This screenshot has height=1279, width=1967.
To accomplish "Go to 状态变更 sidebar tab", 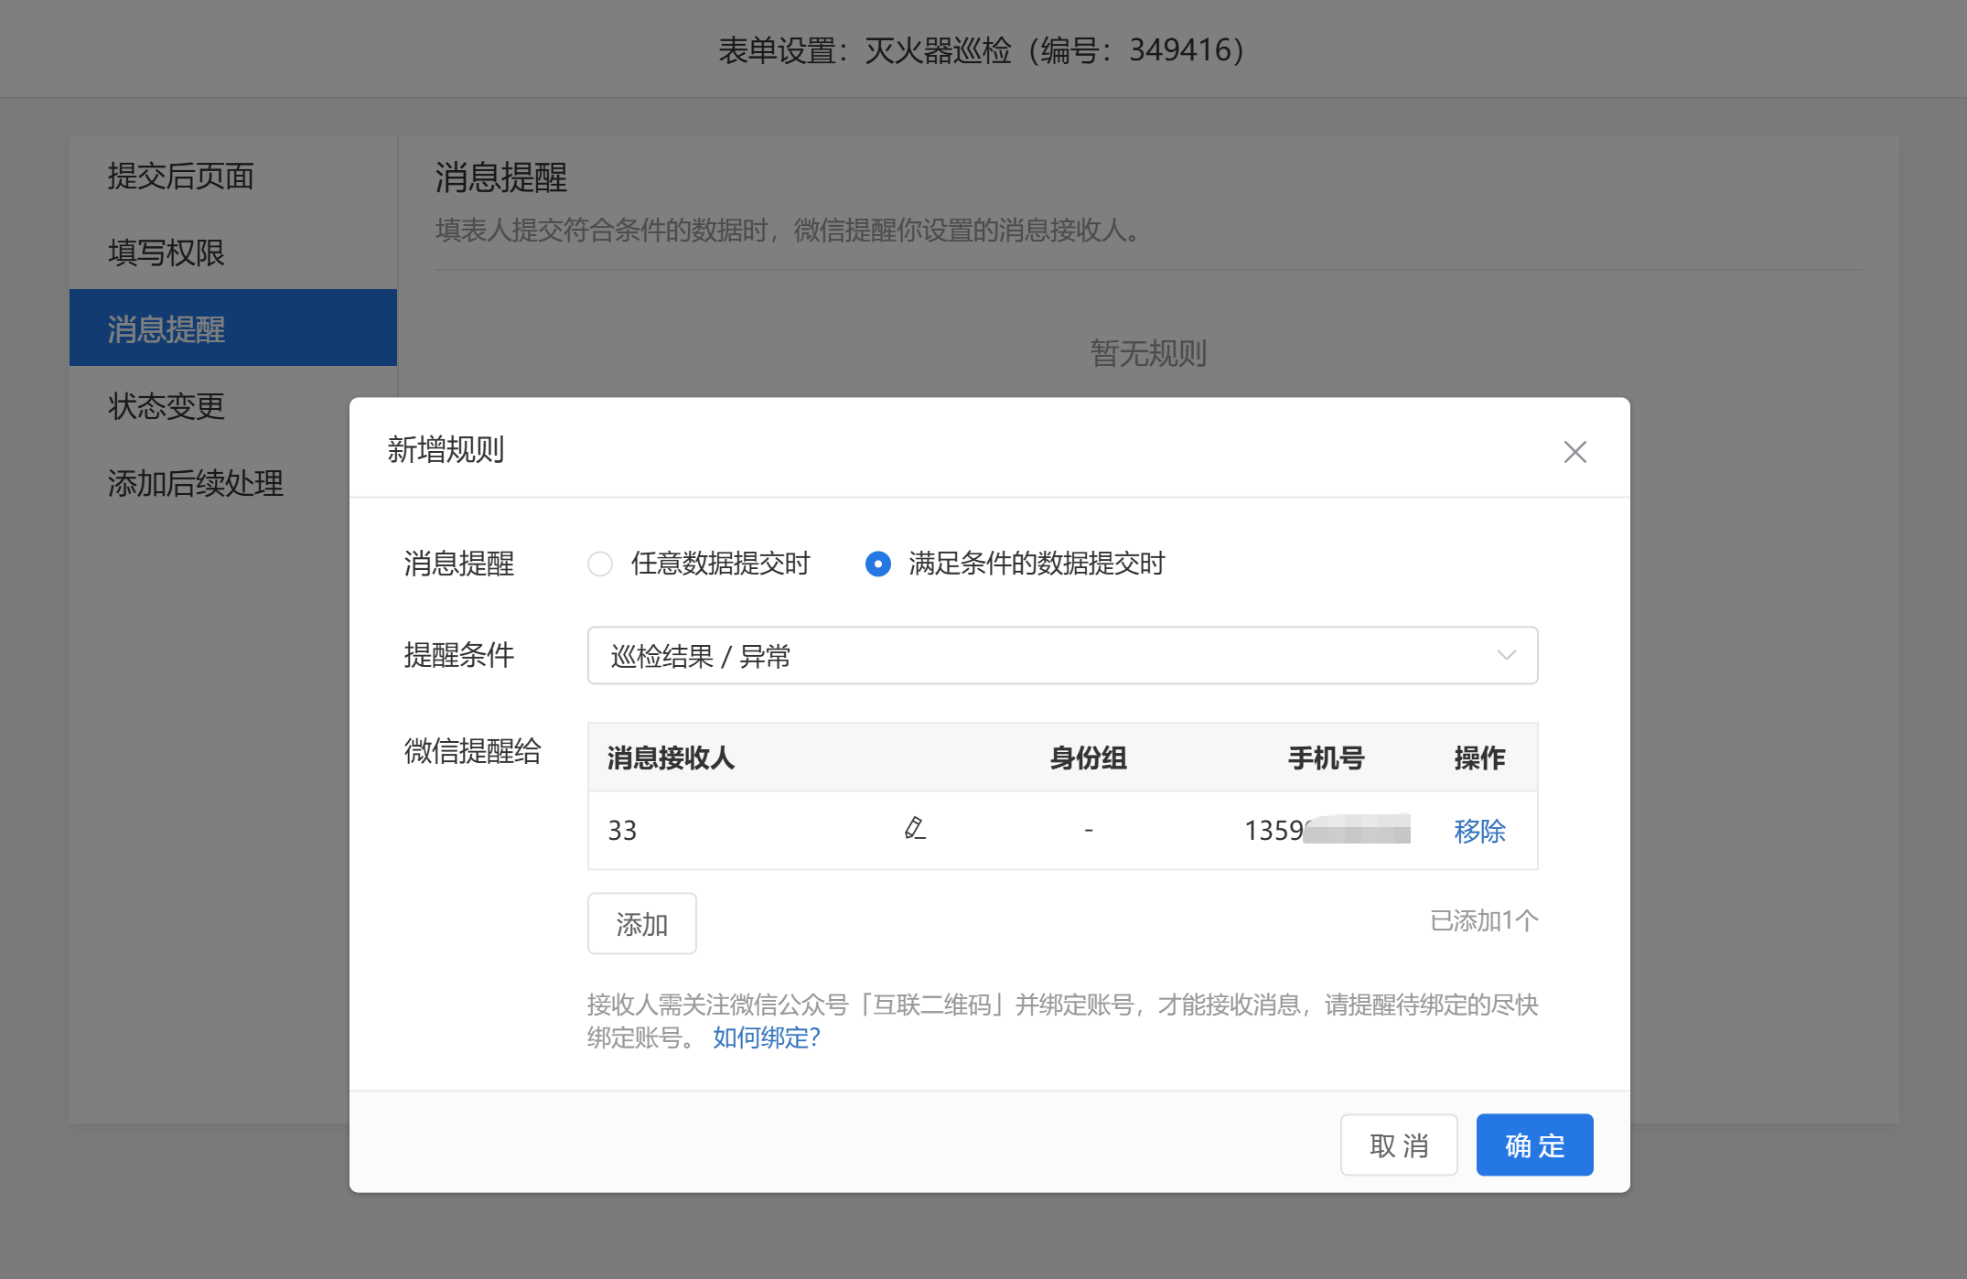I will (167, 406).
